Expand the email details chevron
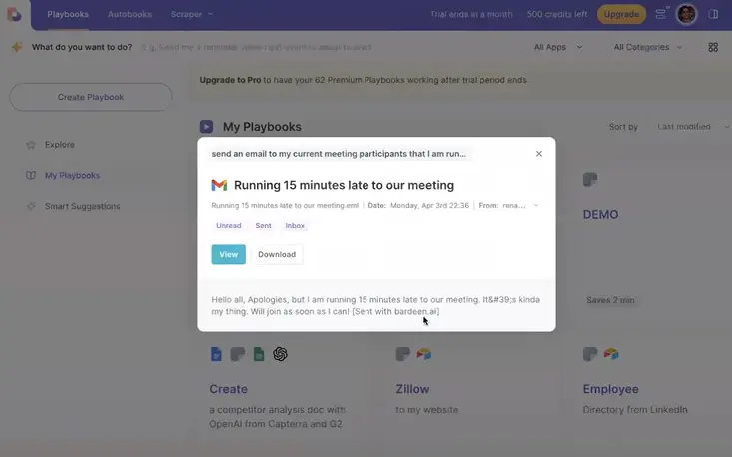Image resolution: width=732 pixels, height=457 pixels. (536, 206)
